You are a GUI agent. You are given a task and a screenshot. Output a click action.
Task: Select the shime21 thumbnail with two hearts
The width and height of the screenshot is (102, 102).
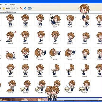tap(10, 53)
